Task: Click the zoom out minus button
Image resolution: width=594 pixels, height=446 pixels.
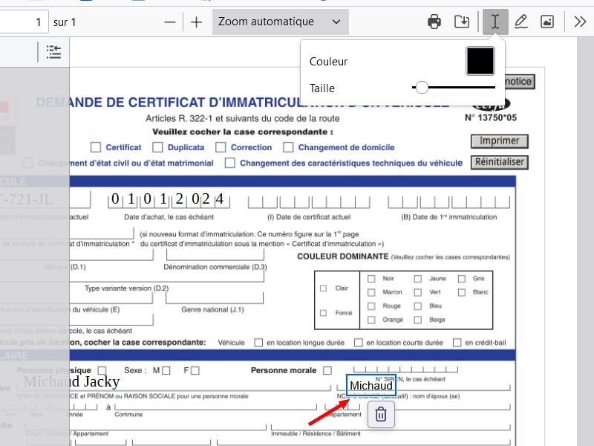Action: pyautogui.click(x=170, y=22)
